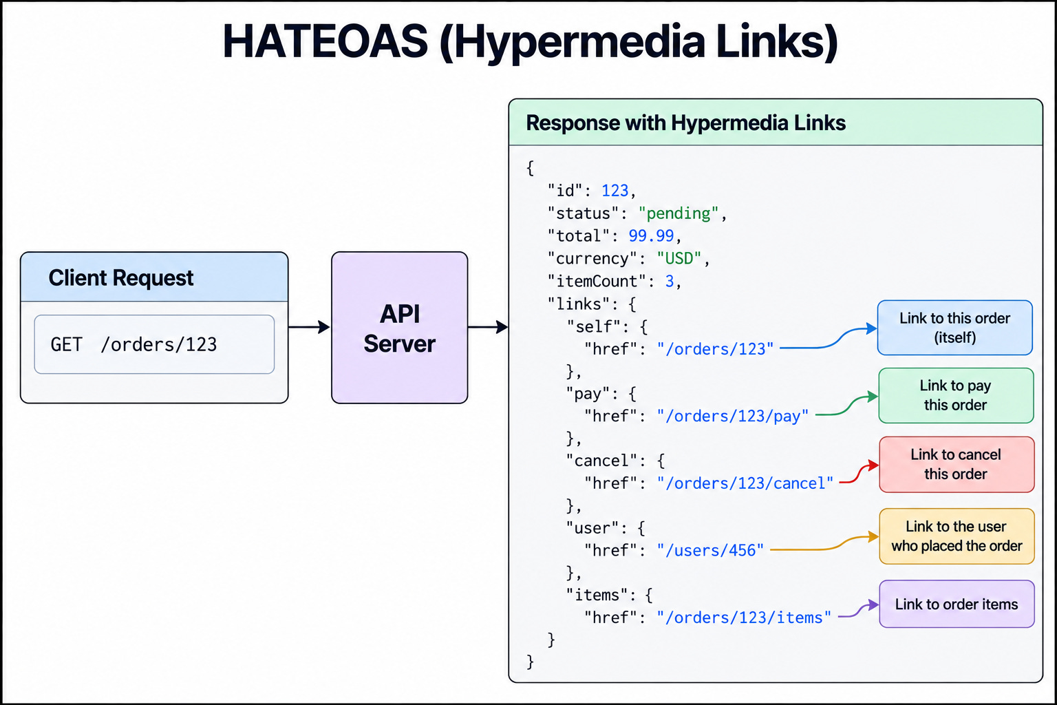Select the Client Request header
The height and width of the screenshot is (705, 1057).
pyautogui.click(x=154, y=277)
